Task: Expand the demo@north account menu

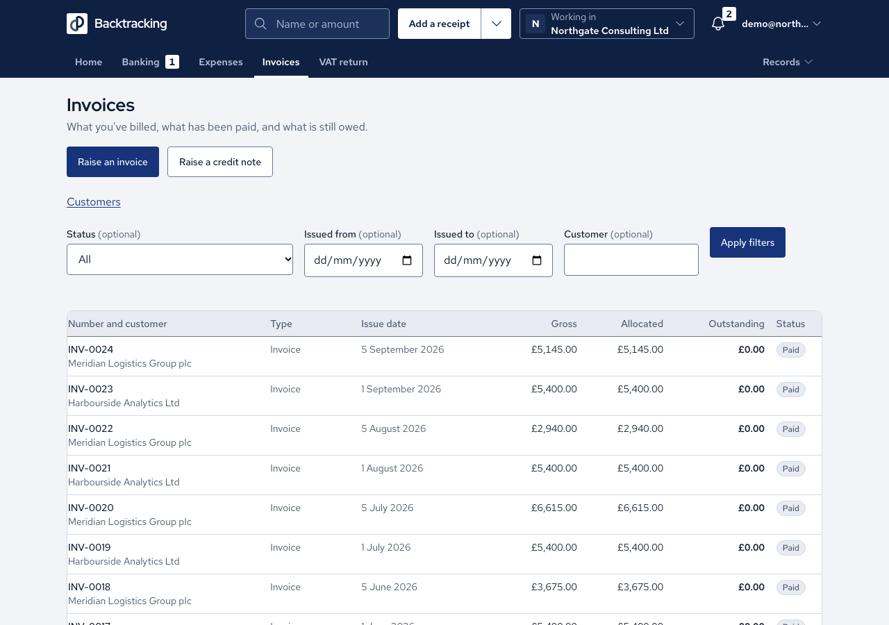Action: pyautogui.click(x=781, y=24)
